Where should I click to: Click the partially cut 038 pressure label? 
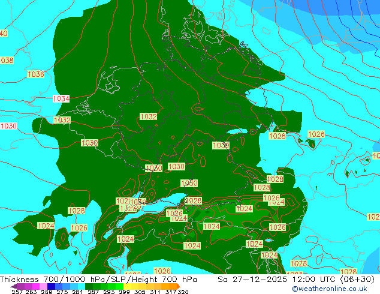(x=7, y=60)
